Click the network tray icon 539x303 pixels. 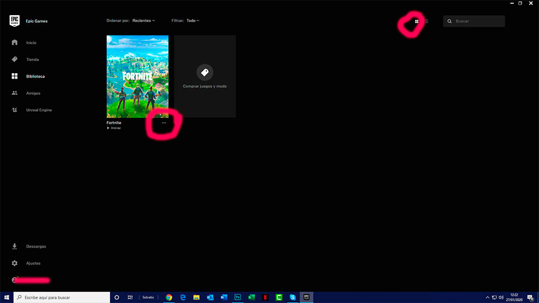[494, 298]
